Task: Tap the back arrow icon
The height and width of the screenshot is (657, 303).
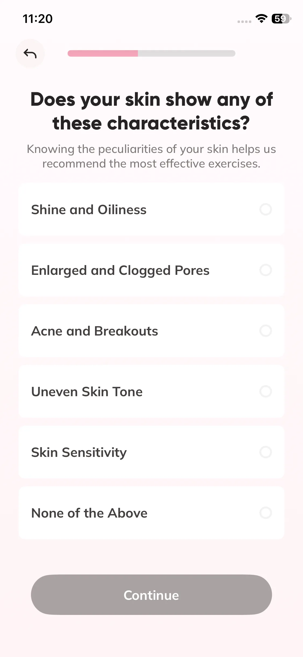Action: point(30,53)
